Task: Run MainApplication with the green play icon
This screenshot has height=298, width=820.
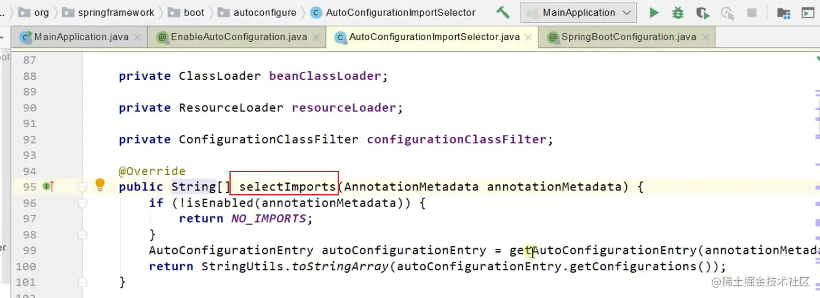Action: (x=654, y=12)
